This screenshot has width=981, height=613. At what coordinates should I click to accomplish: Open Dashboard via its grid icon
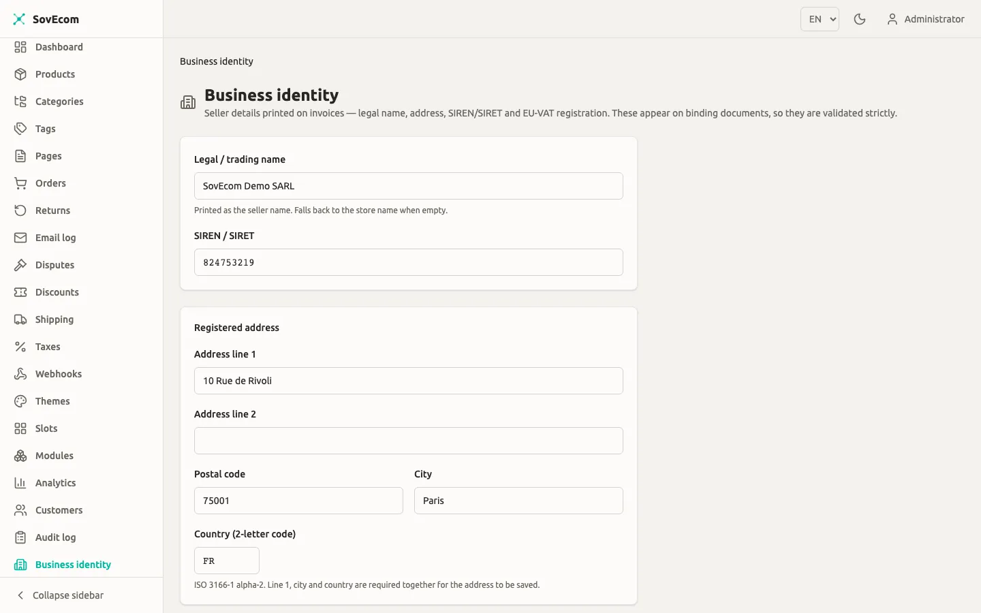pos(20,47)
